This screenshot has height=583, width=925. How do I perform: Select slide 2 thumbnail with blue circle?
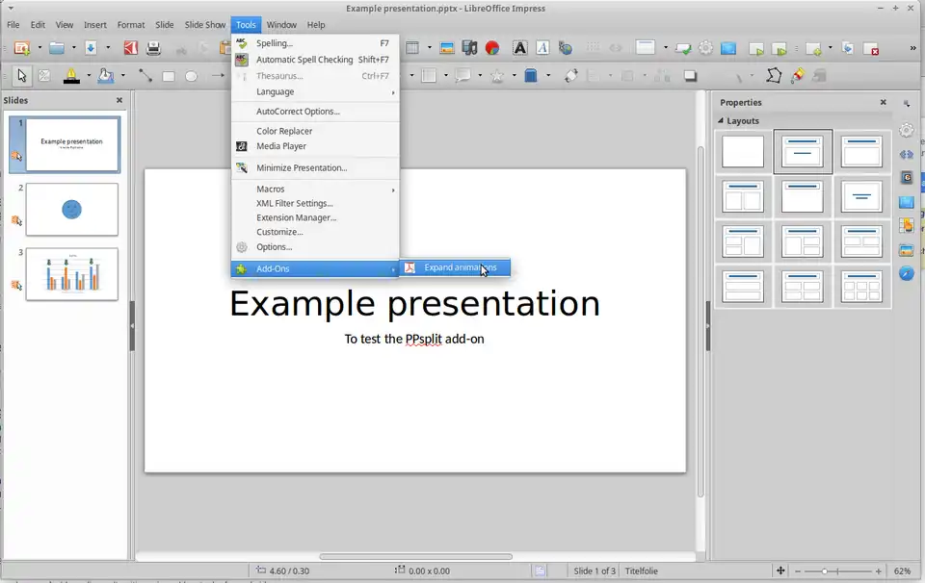click(x=72, y=209)
